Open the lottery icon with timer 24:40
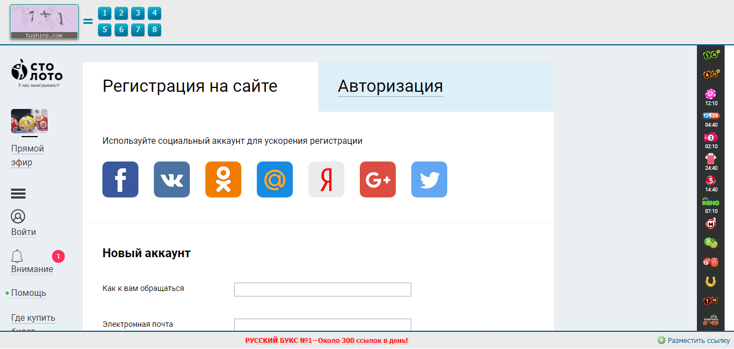The image size is (734, 349). [x=711, y=159]
